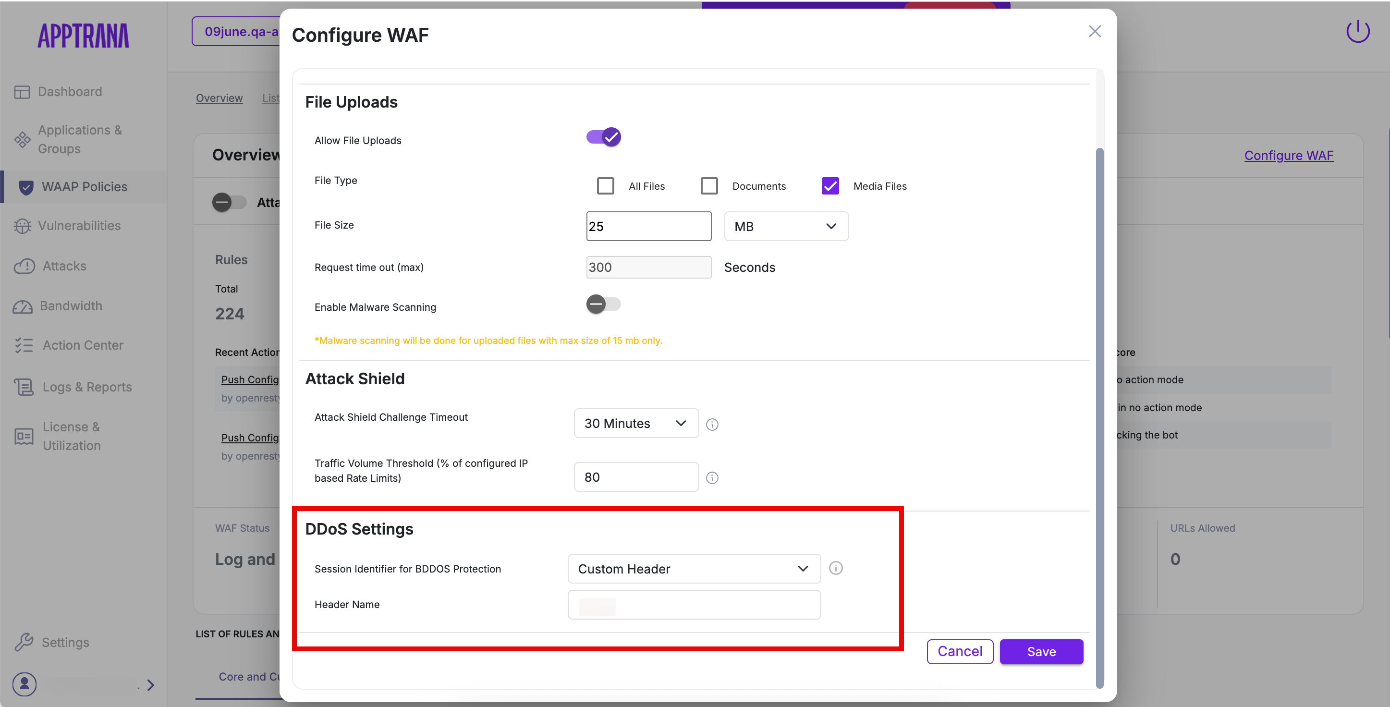Click the Attacks cloud alert icon

(24, 266)
